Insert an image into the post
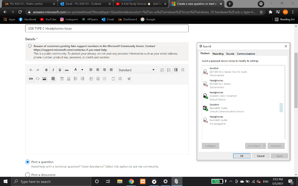 click(x=44, y=79)
